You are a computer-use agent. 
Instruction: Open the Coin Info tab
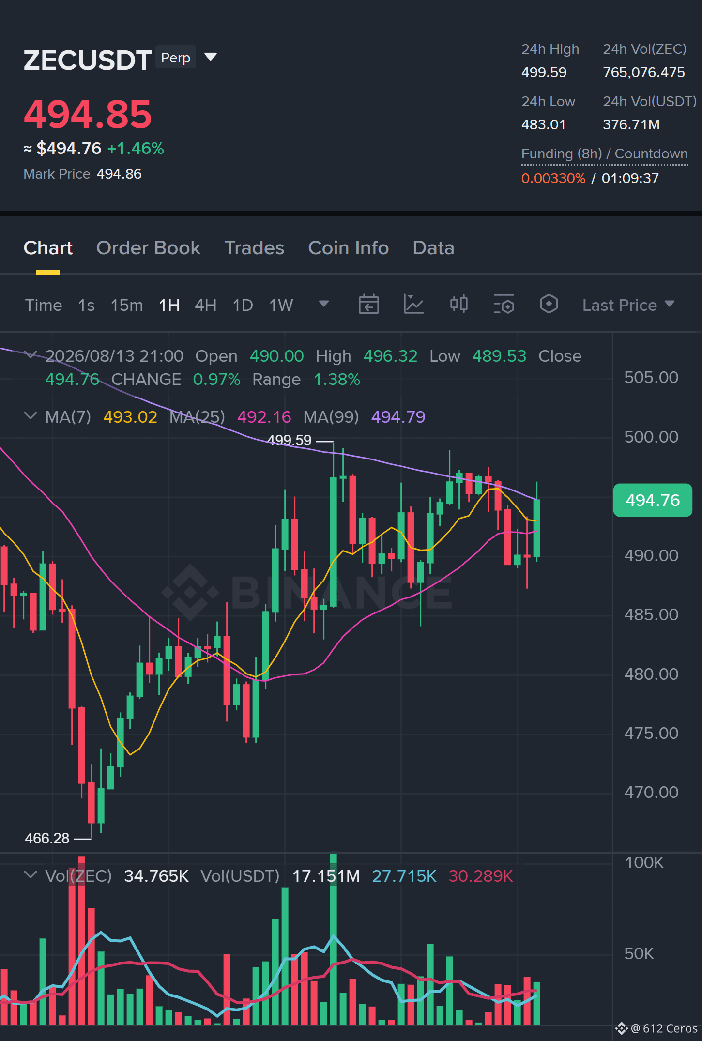349,248
